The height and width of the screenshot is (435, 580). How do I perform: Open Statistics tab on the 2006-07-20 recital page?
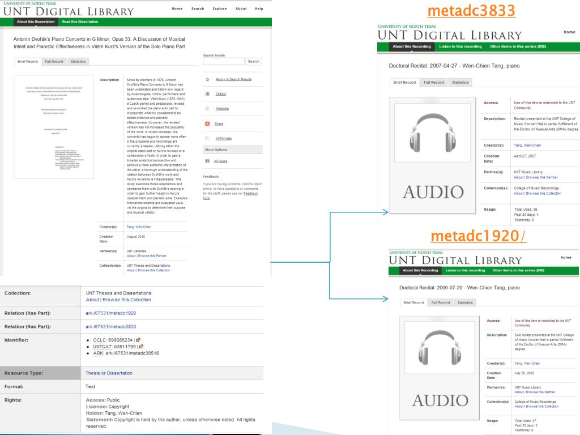pos(465,302)
